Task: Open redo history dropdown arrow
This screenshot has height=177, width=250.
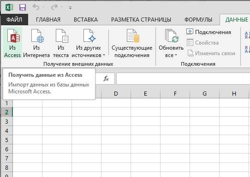Action: 61,7
